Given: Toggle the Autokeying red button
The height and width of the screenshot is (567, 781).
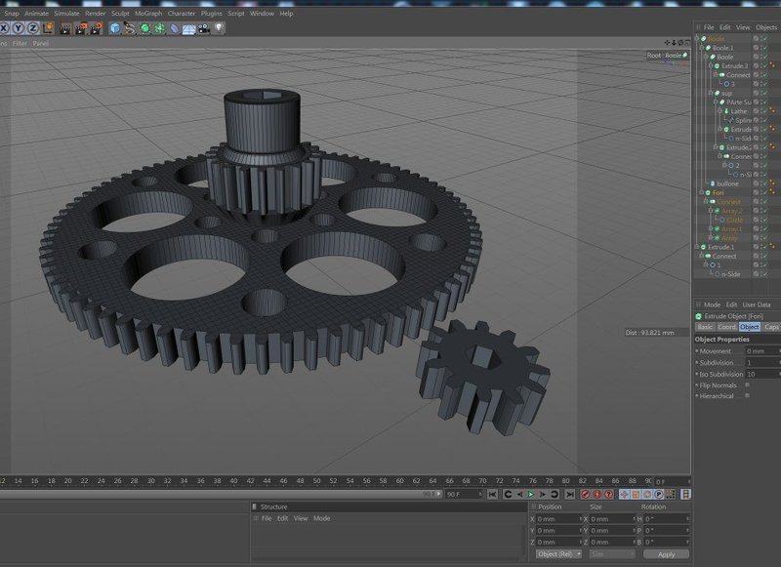Looking at the screenshot, I should [596, 495].
